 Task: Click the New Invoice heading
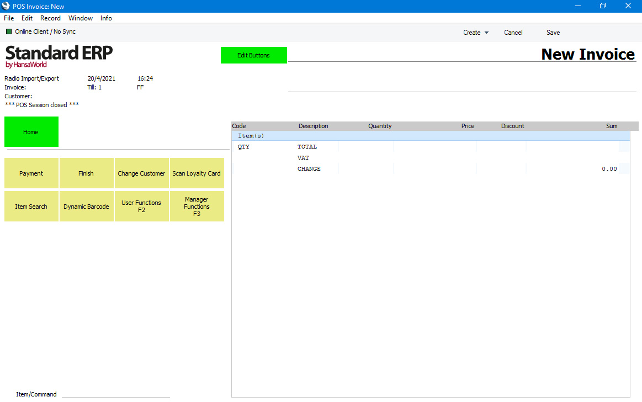point(588,54)
